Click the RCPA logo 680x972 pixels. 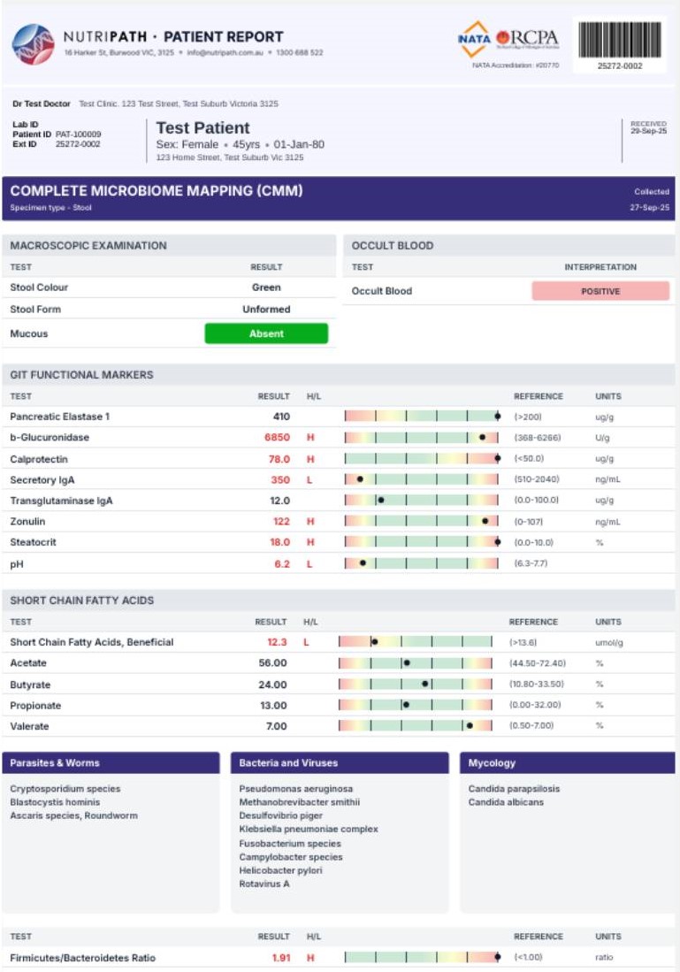point(528,38)
